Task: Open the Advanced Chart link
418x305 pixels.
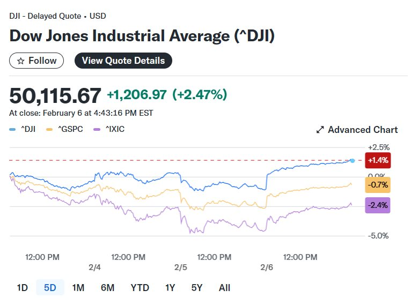Action: click(x=363, y=130)
